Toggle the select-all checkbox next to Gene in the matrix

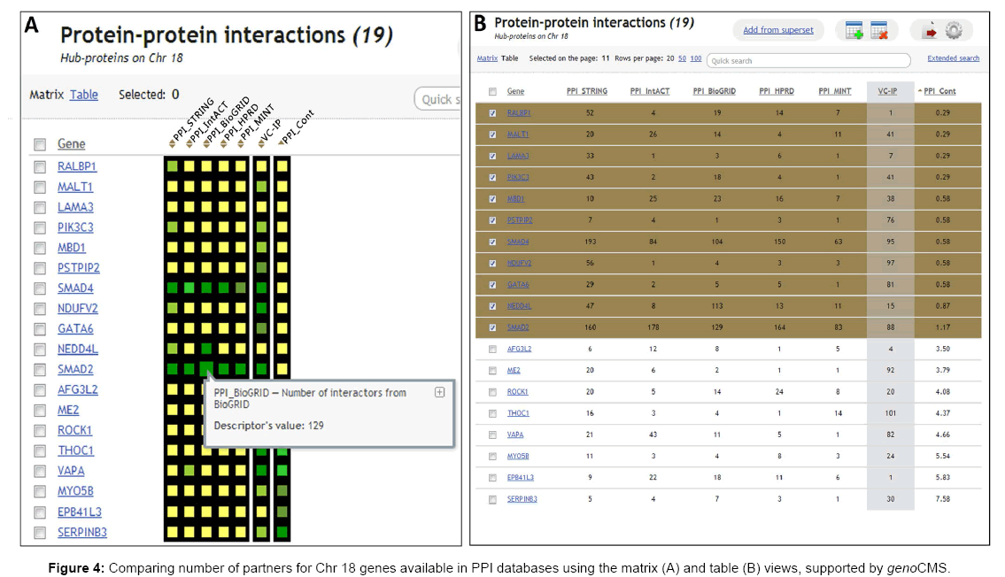click(40, 144)
